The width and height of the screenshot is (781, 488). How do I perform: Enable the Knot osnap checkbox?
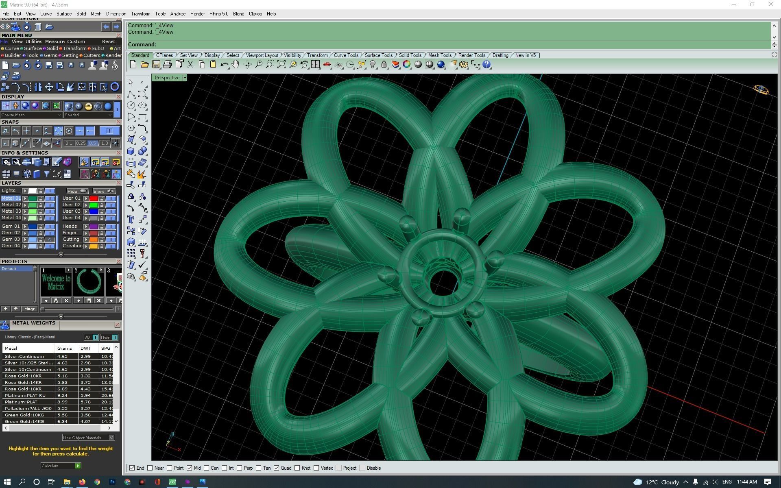click(297, 468)
